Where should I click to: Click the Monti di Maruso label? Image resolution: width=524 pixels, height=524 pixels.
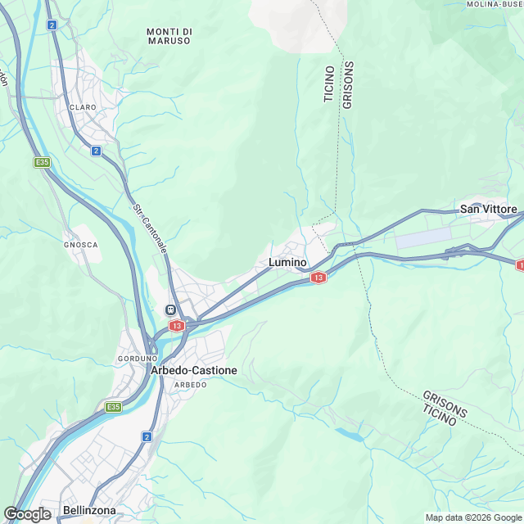tap(169, 36)
